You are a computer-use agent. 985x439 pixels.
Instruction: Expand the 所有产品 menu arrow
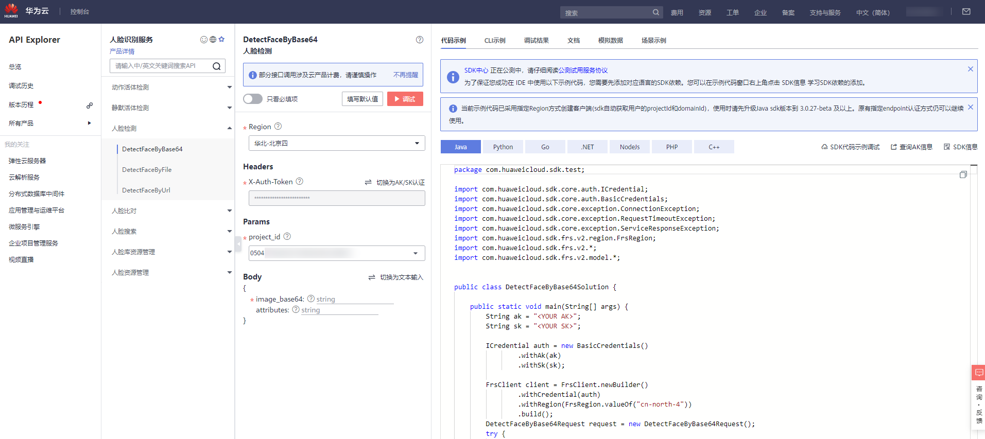click(x=90, y=123)
